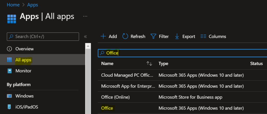Viewport: 267px width, 114px height.
Task: Click the Microsoft Store for Business app type cell
Action: (190, 97)
